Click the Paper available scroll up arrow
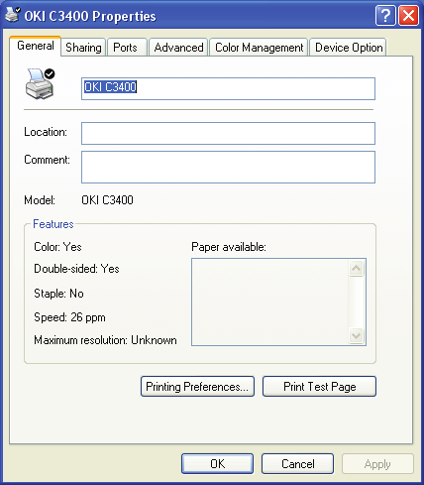This screenshot has width=424, height=485. tap(357, 268)
